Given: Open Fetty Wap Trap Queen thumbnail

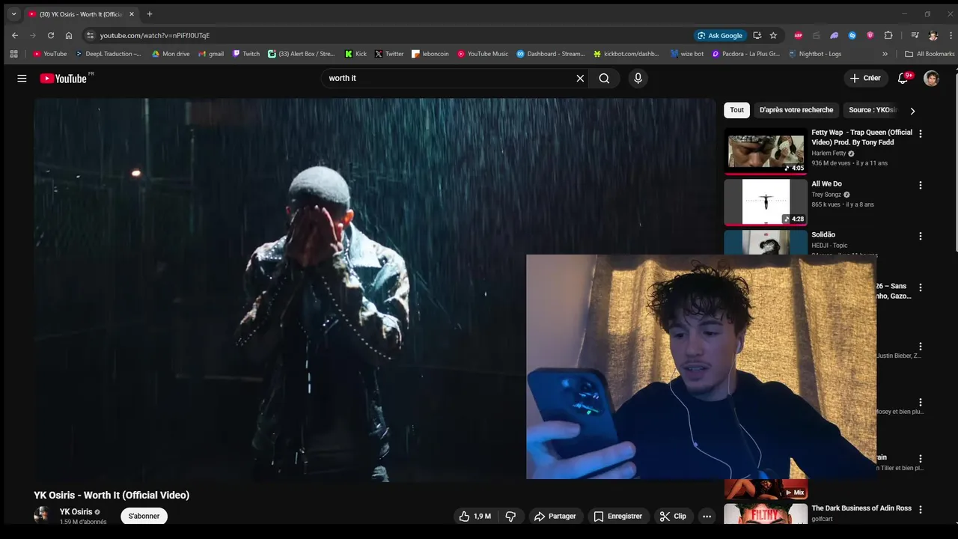Looking at the screenshot, I should pos(766,151).
